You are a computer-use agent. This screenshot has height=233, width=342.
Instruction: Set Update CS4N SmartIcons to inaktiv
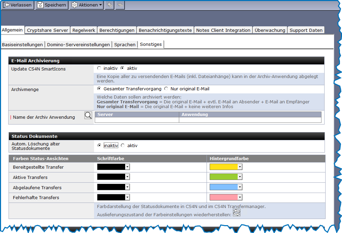[x=99, y=68]
